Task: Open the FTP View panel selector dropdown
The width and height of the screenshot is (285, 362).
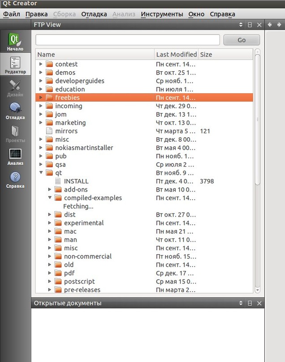Action: [x=241, y=25]
